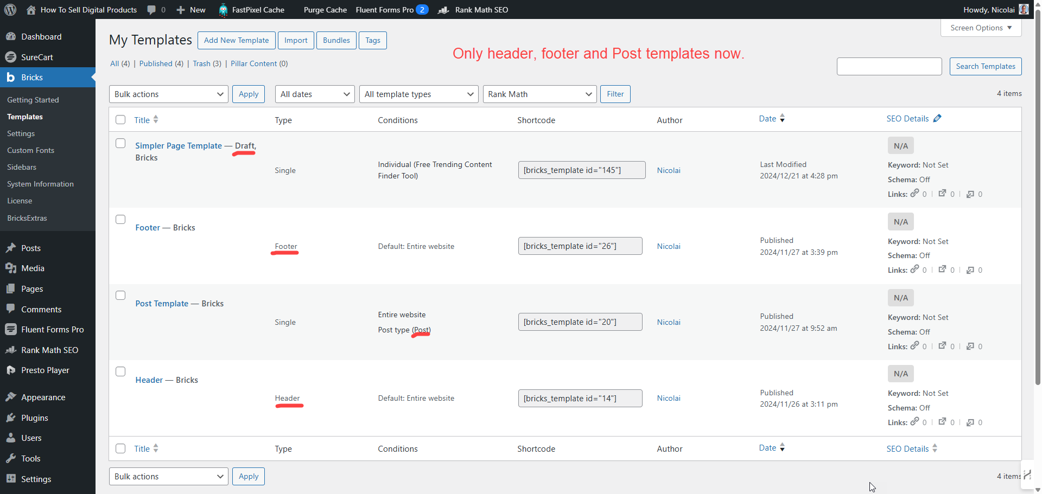Open Sidebars submenu item
Screen dimensions: 1042x494
point(22,167)
